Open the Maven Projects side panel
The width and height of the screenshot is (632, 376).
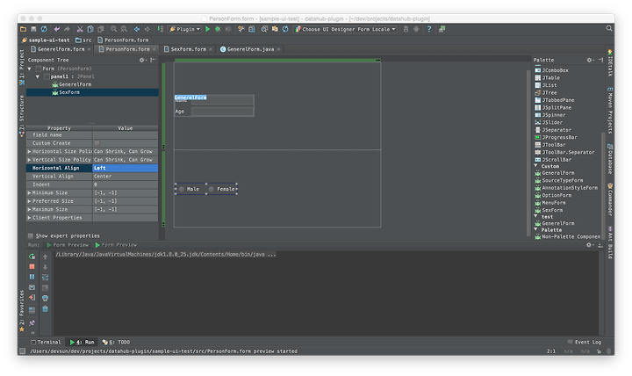pyautogui.click(x=610, y=110)
